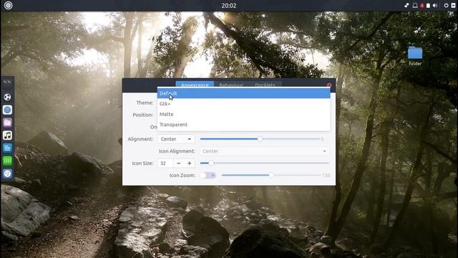
Task: Launch the music note app in the dock
Action: (x=7, y=135)
